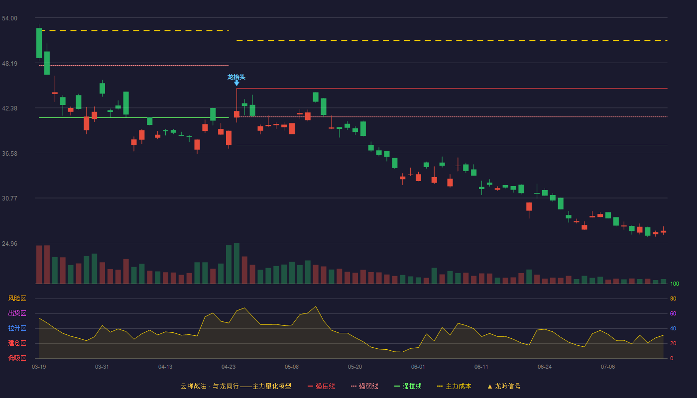The image size is (697, 398).
Task: Click the 龙抬头 signal marker
Action: (x=236, y=80)
